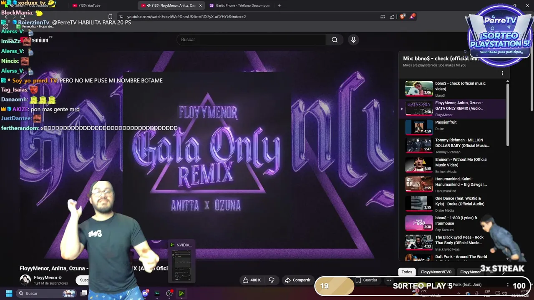
Task: Select Daft Punk - Around The World entry
Action: tap(455, 257)
